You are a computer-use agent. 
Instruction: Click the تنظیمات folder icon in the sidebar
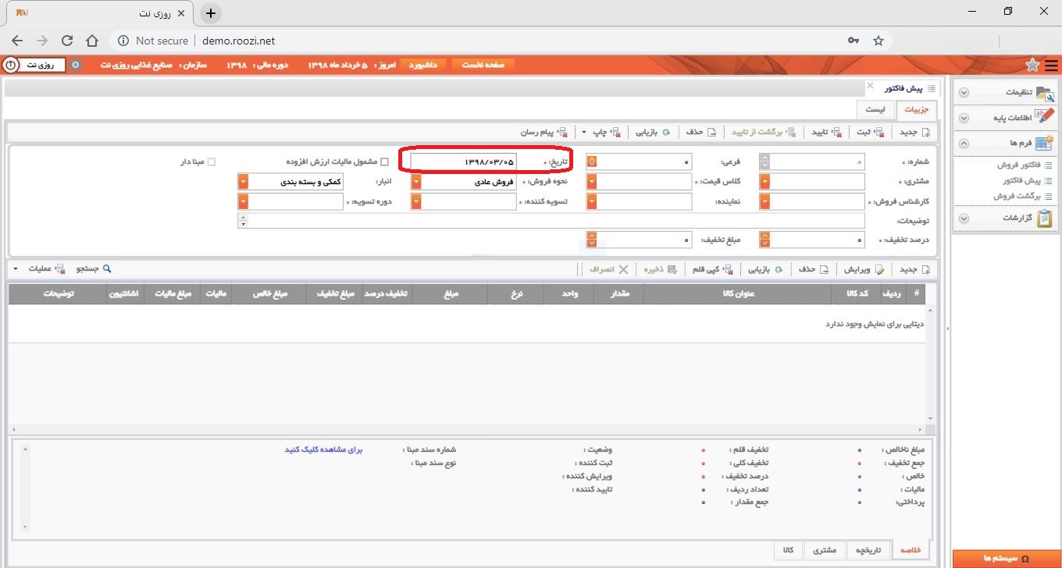1045,92
